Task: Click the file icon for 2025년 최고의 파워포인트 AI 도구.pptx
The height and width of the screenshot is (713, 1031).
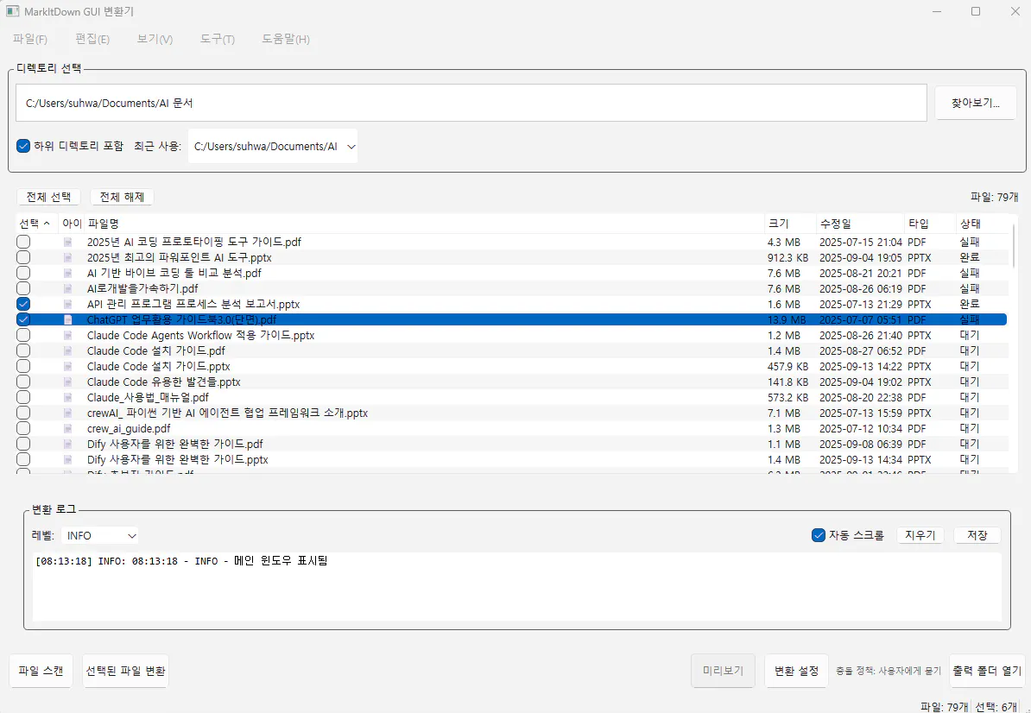Action: pyautogui.click(x=67, y=257)
